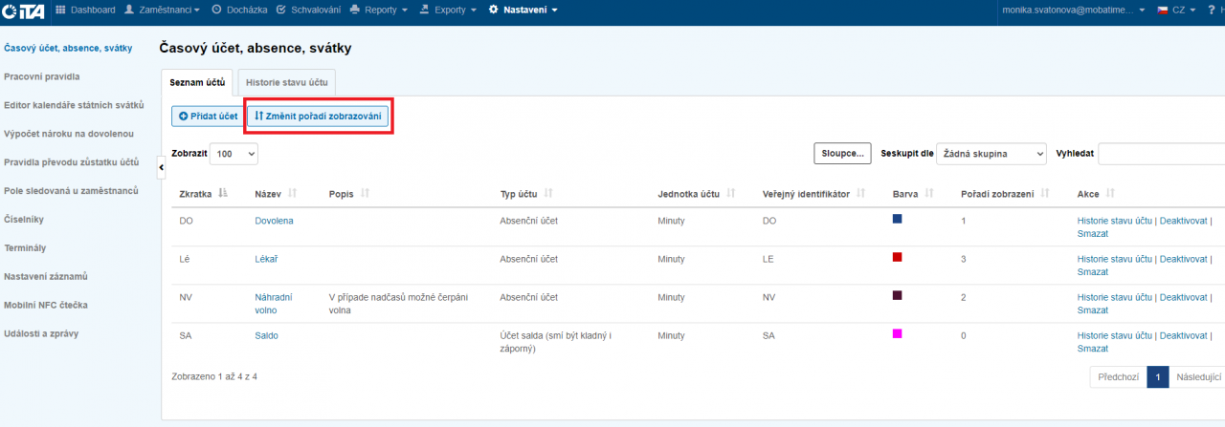Click sort icon next to Barva header
Screen dimensions: 1225x427
tap(923, 193)
